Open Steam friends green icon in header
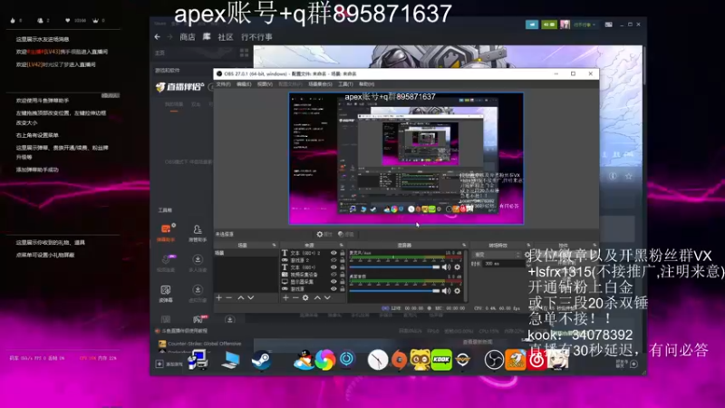 549,24
